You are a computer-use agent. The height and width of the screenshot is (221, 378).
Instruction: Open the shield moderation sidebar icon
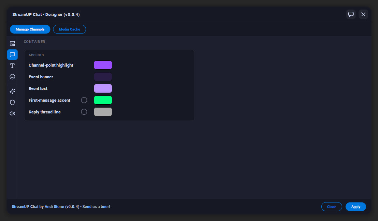click(x=12, y=102)
